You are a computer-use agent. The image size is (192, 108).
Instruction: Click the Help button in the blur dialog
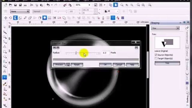pos(132,64)
